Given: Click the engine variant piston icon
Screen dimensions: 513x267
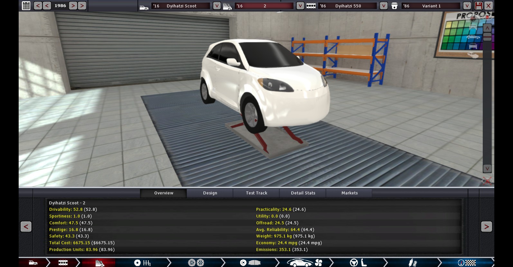Looking at the screenshot, I should pyautogui.click(x=394, y=6).
